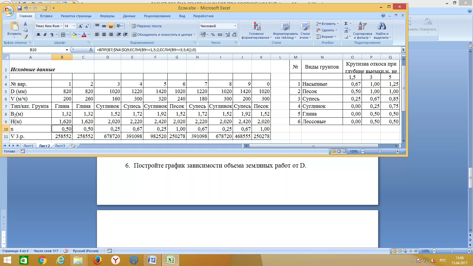Viewport: 473px width, 266px height.
Task: Click the Excel horizontal scrollbar thumb
Action: coord(313,146)
